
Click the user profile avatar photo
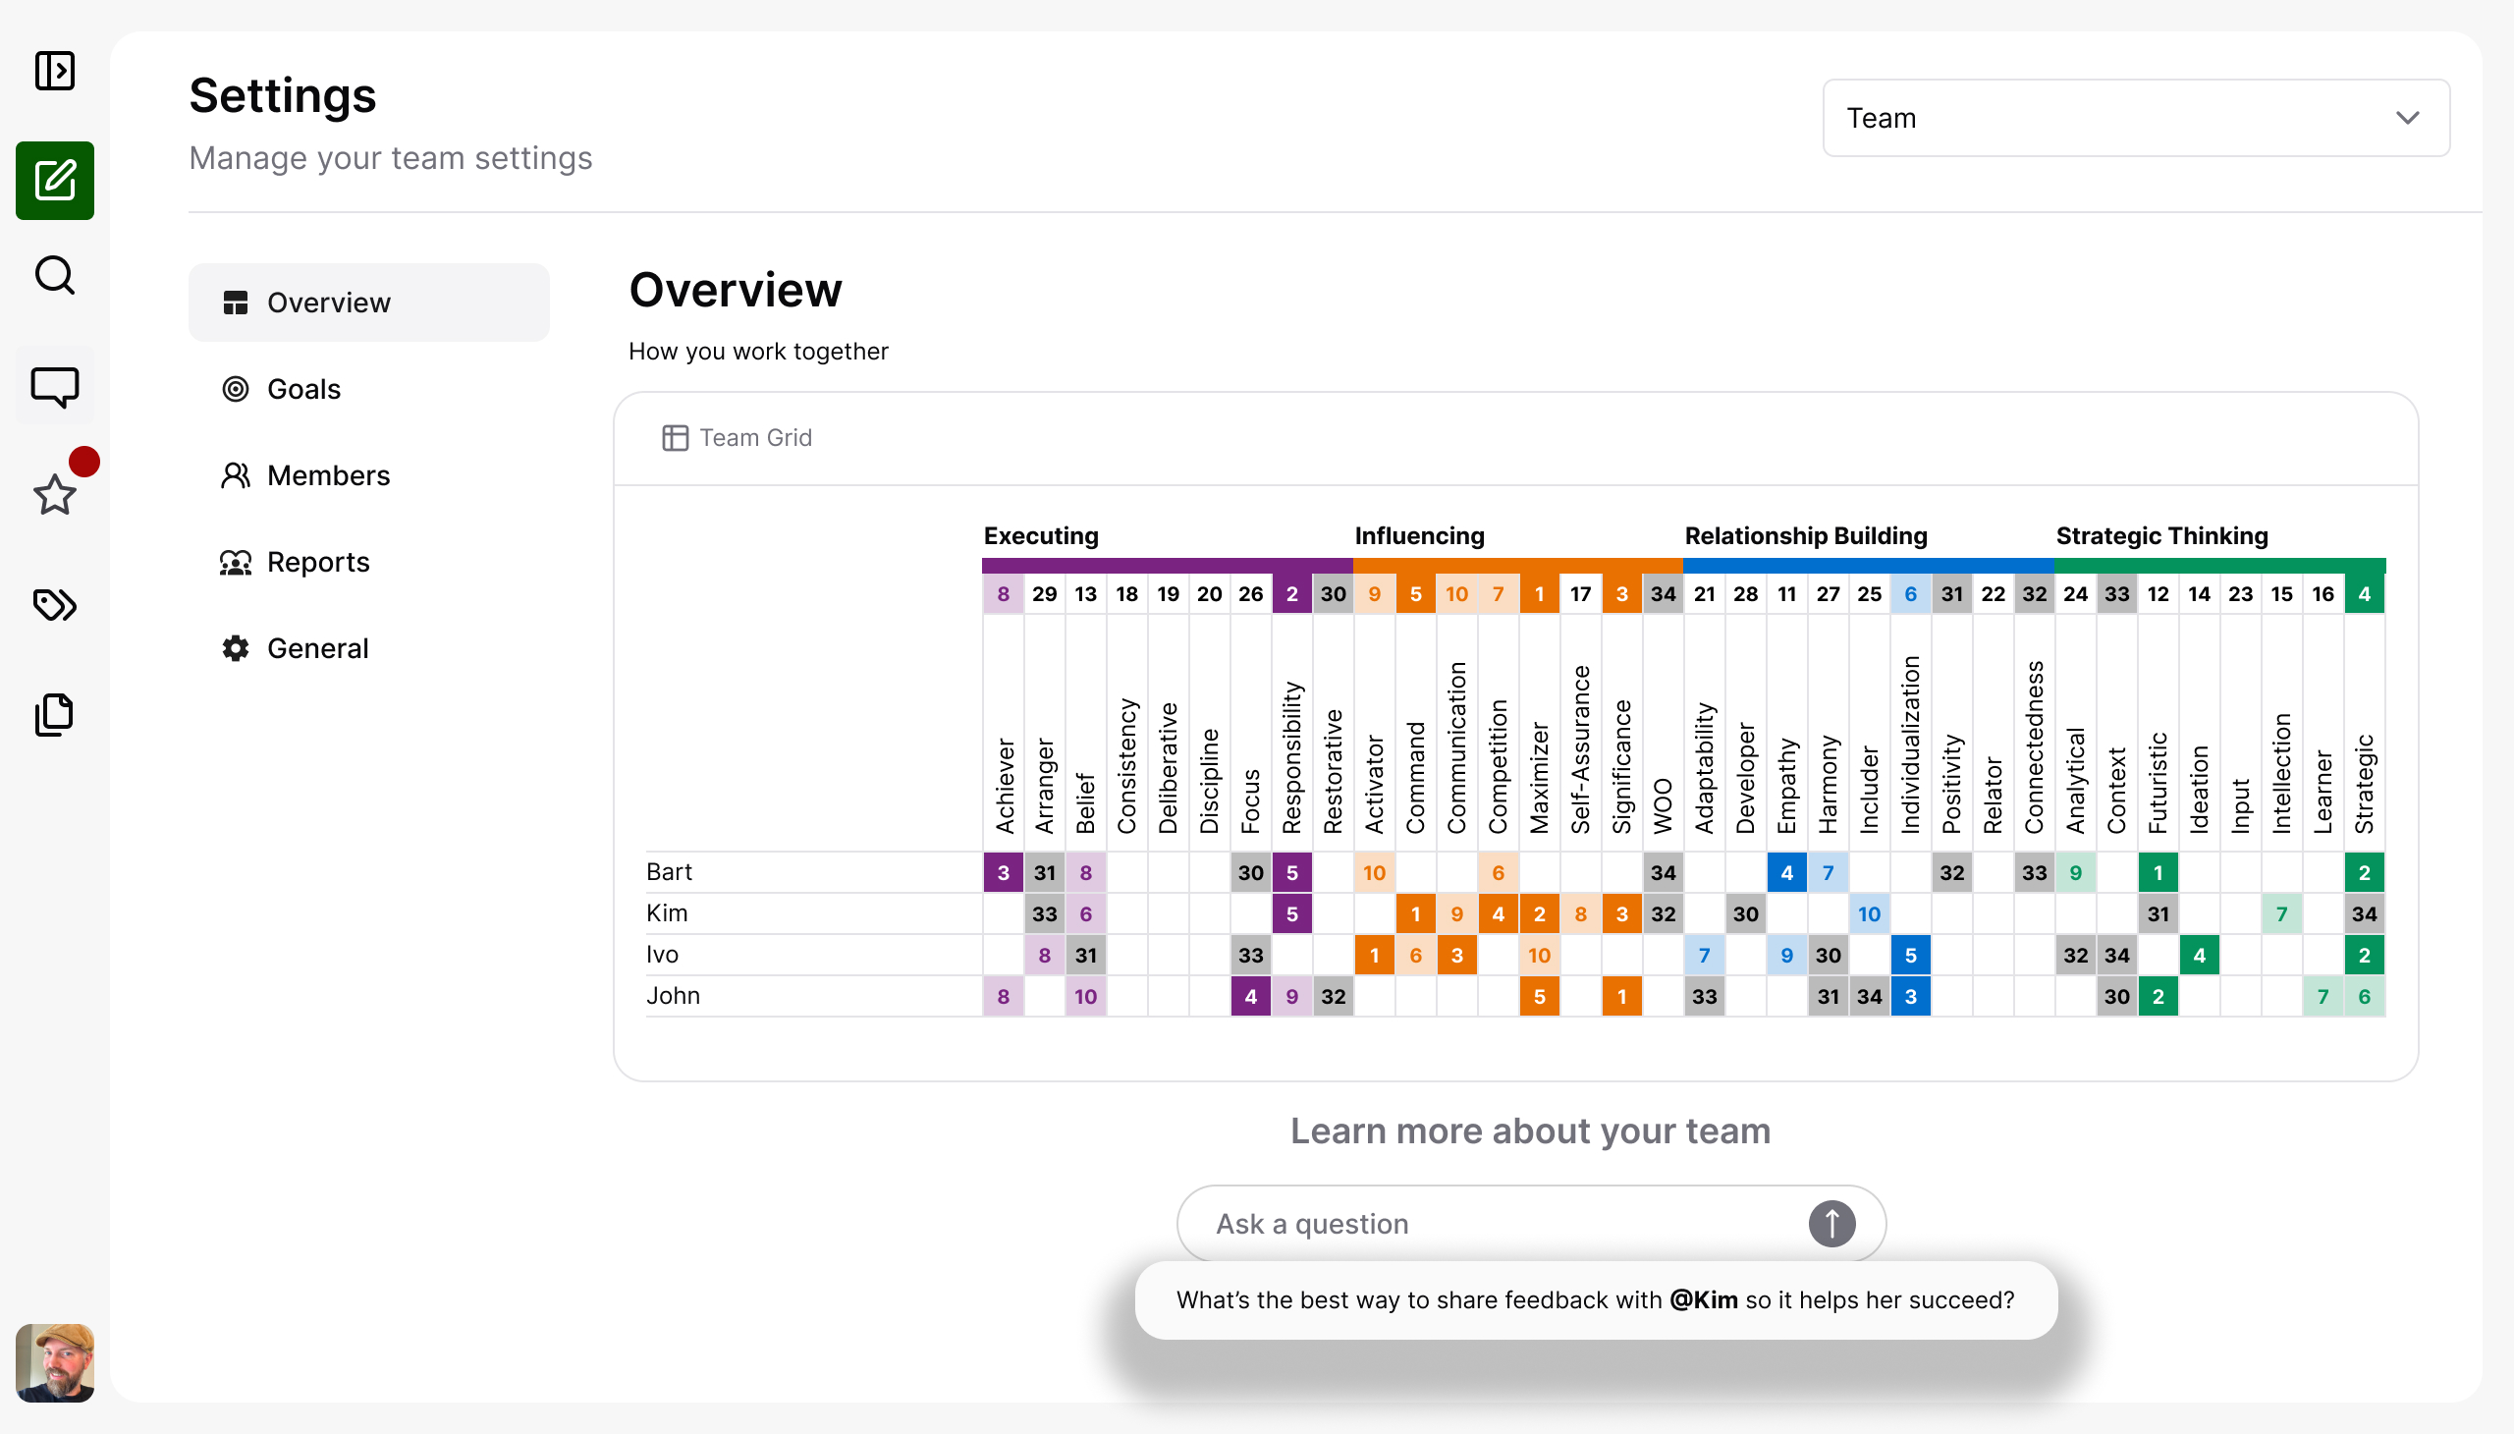[54, 1362]
